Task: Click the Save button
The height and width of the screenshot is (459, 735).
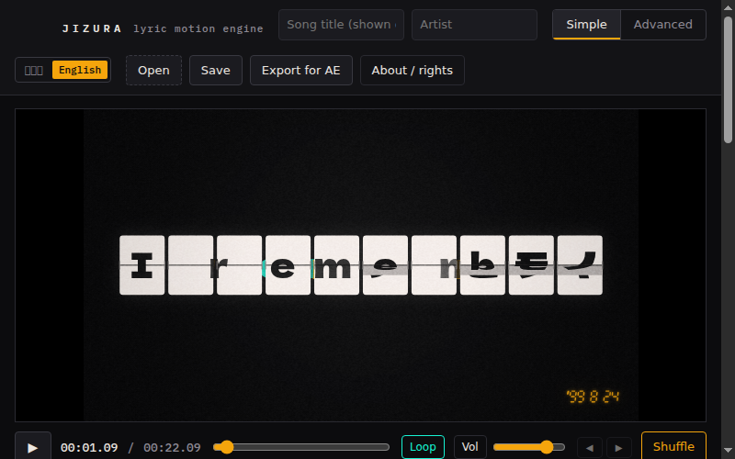Action: coord(216,71)
